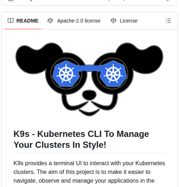
Task: Click the dog's smiling mouth in the logo
Action: (89, 112)
